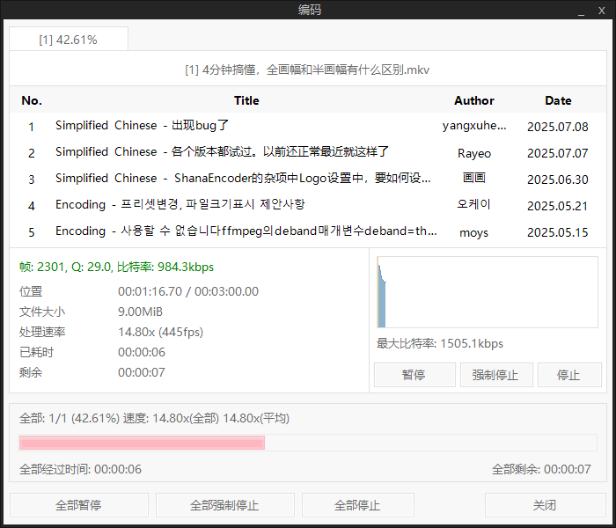Click the Title column header
This screenshot has width=616, height=528.
pyautogui.click(x=246, y=100)
